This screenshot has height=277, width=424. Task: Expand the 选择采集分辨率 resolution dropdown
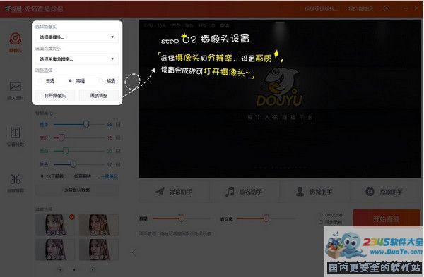point(77,59)
